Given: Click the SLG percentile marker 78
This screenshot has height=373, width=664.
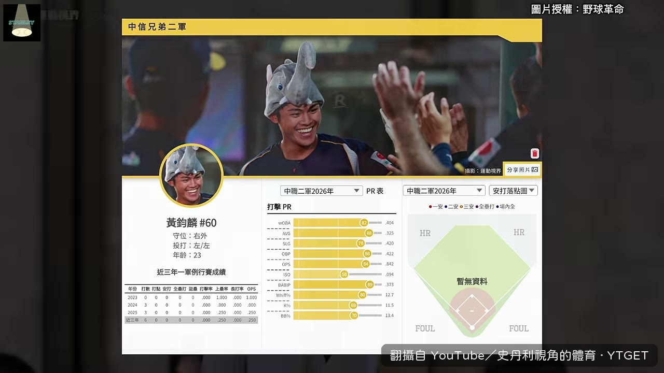Looking at the screenshot, I should click(x=361, y=243).
